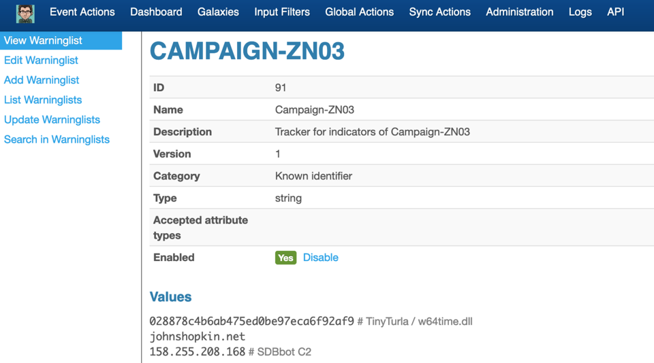Click the johnshopkin.net value
The height and width of the screenshot is (363, 654).
[x=198, y=336]
